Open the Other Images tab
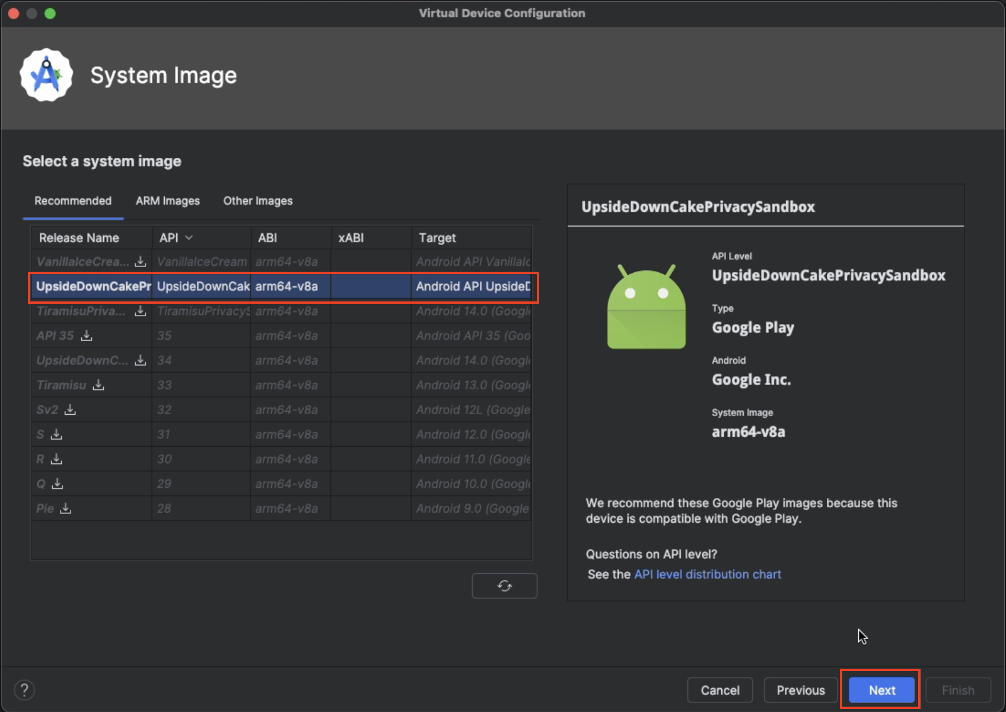Screen dimensions: 1006x712 coord(258,201)
